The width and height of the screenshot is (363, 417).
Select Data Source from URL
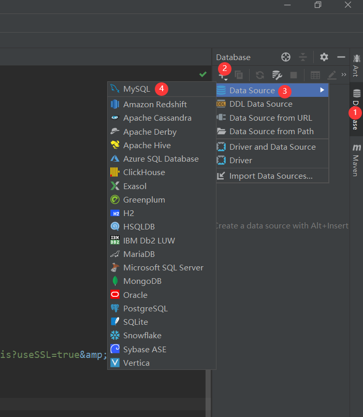[x=272, y=118]
